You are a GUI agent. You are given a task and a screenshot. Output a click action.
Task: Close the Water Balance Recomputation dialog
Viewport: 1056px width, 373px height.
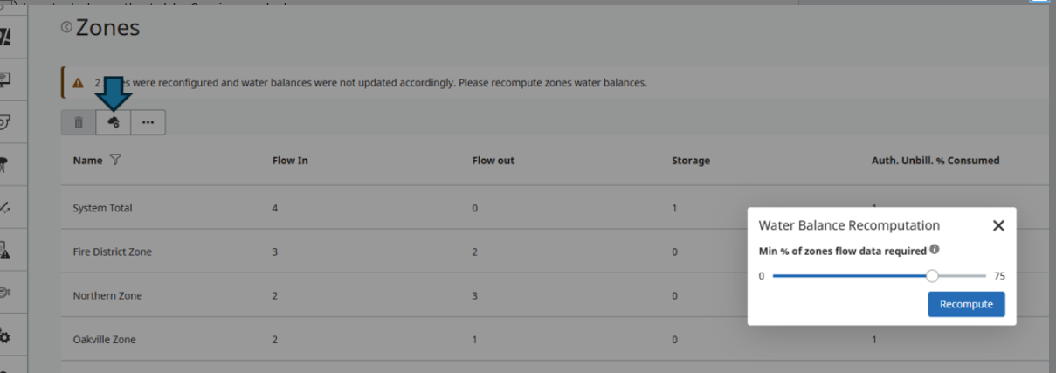(x=998, y=225)
